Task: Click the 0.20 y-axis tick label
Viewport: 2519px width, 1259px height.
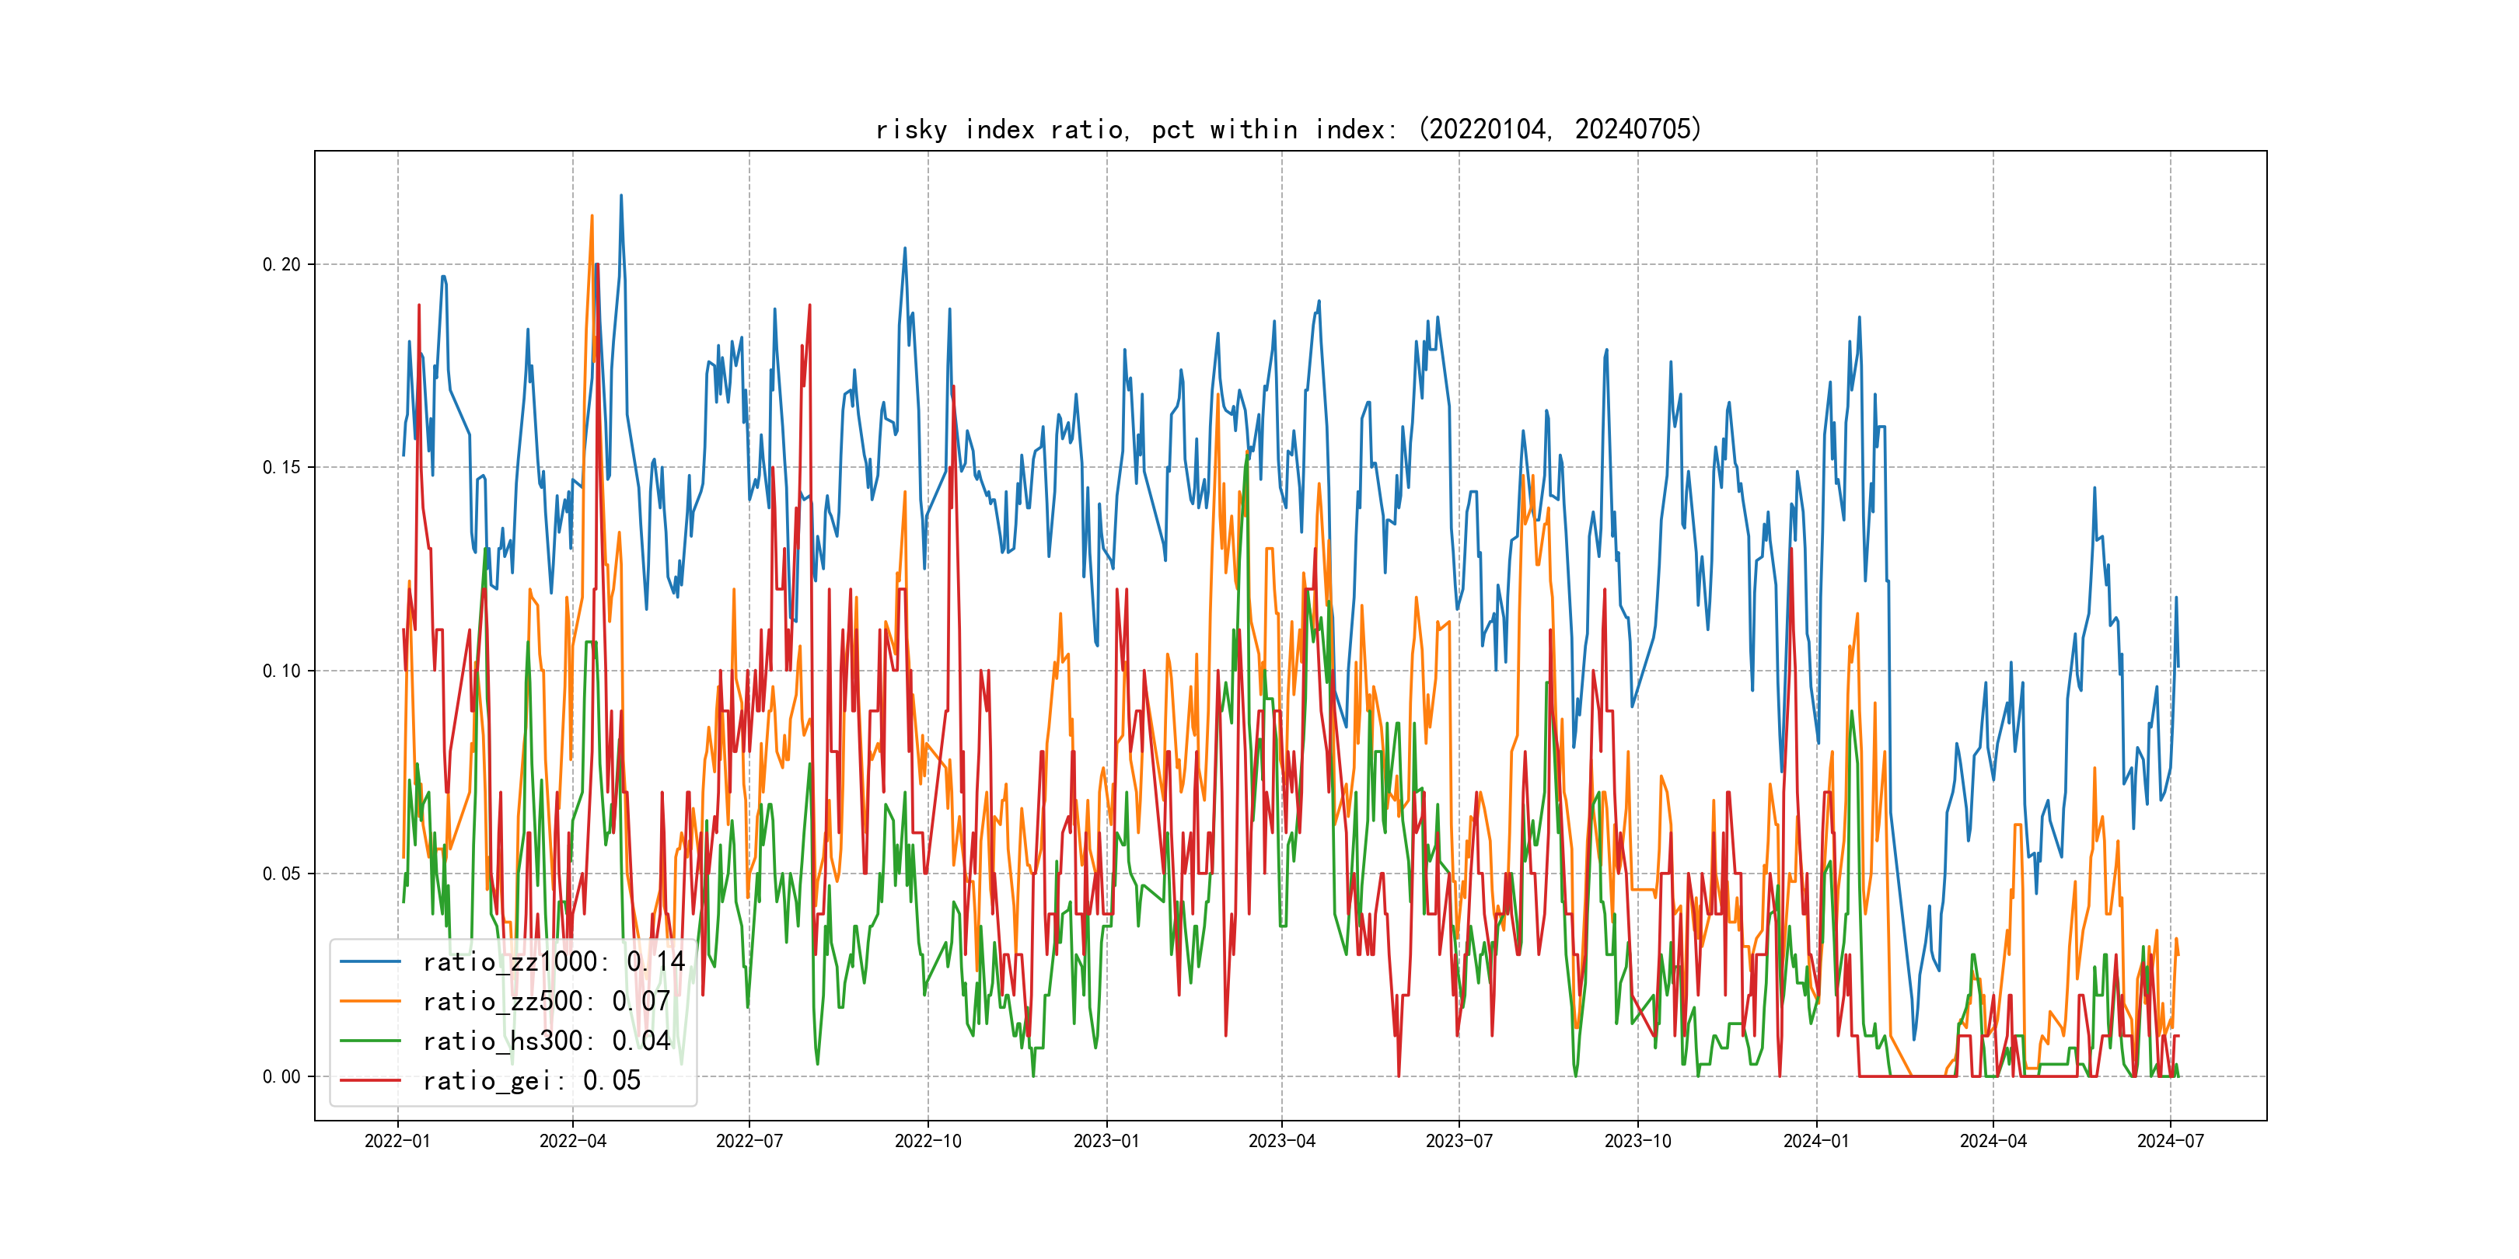Action: point(281,264)
